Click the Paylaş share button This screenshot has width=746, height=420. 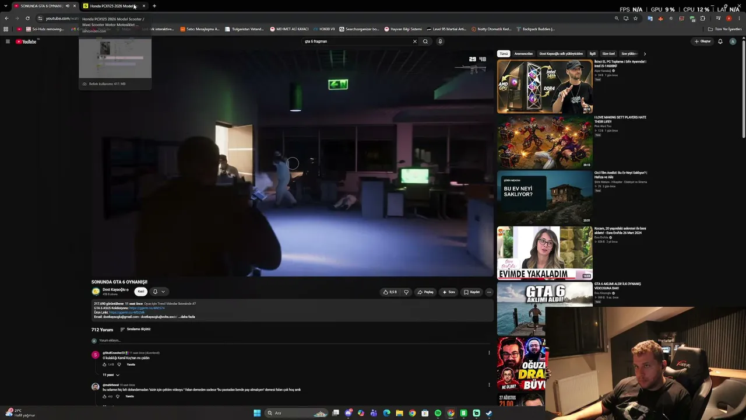pos(425,292)
